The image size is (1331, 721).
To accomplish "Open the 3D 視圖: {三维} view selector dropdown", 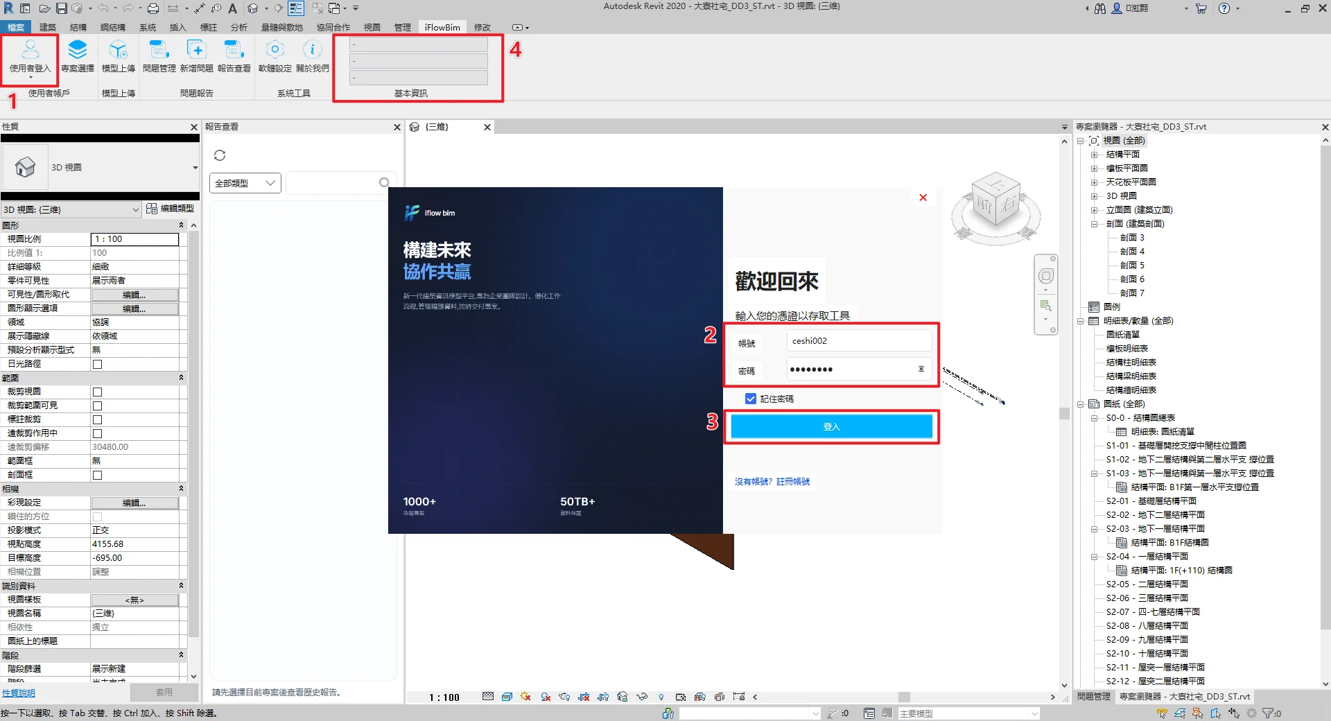I will (71, 209).
